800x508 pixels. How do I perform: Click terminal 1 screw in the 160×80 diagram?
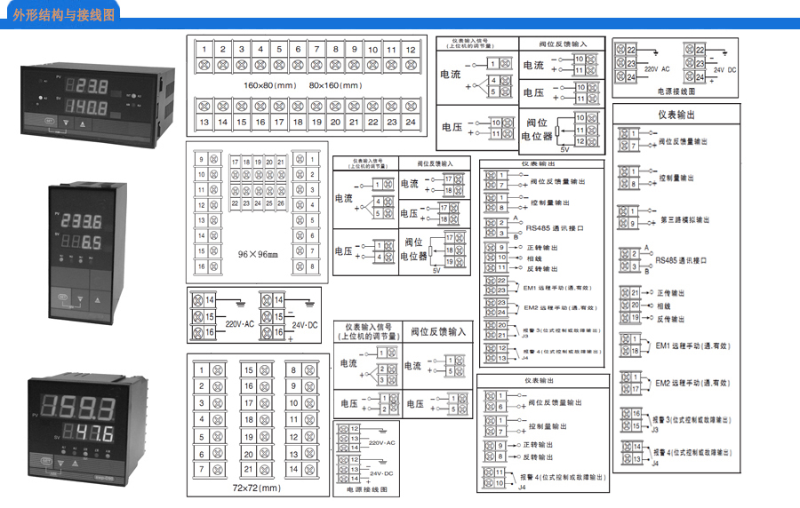(x=204, y=66)
